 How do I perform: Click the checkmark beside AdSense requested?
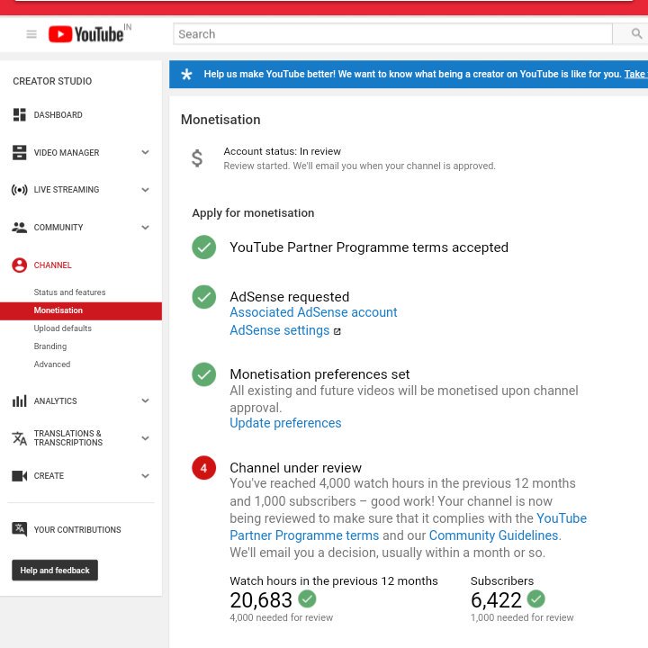pos(203,297)
